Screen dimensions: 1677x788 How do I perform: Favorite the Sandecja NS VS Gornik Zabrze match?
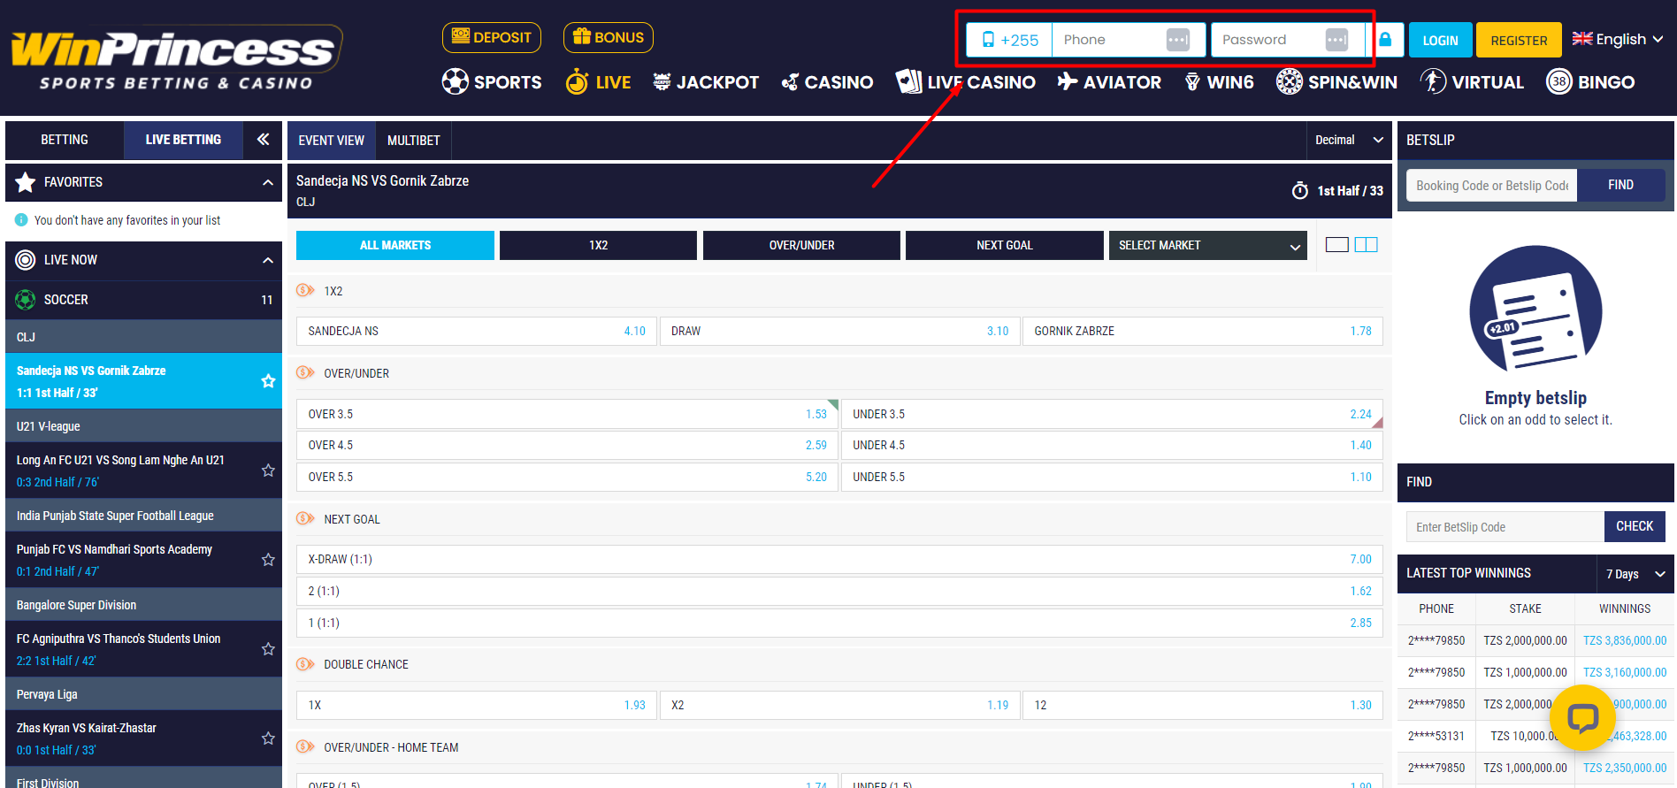pyautogui.click(x=268, y=381)
